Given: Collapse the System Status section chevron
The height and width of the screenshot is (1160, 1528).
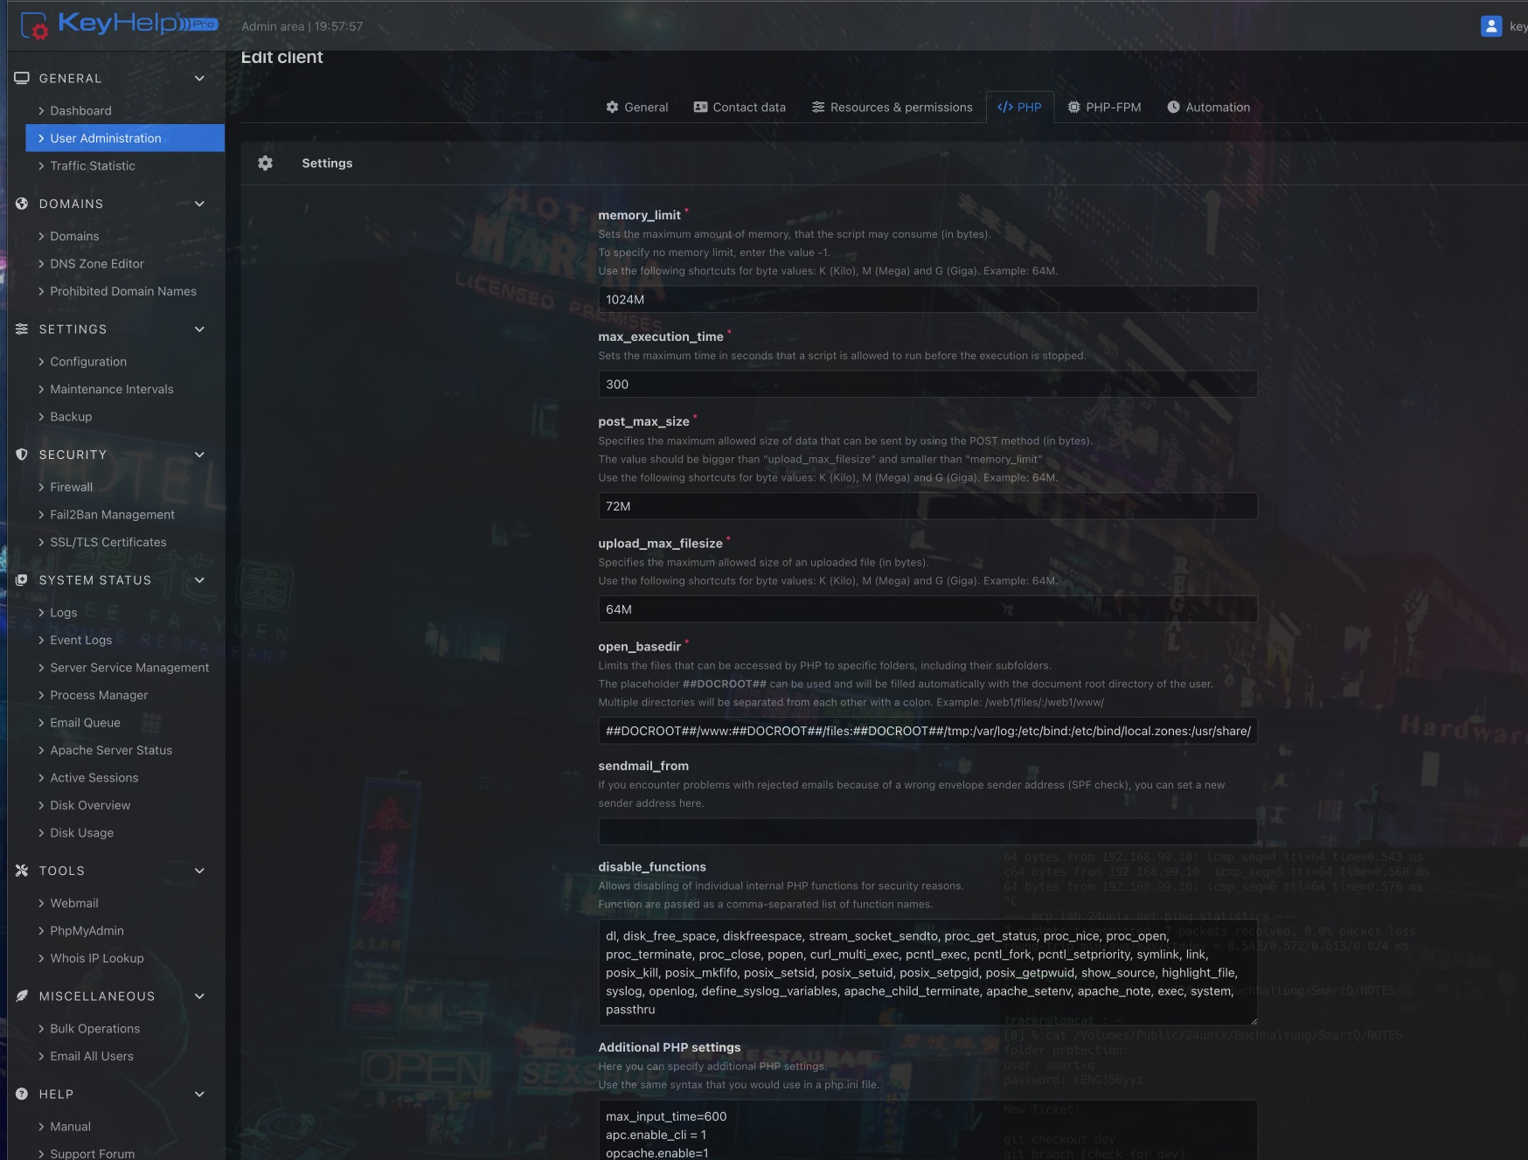Looking at the screenshot, I should tap(199, 580).
